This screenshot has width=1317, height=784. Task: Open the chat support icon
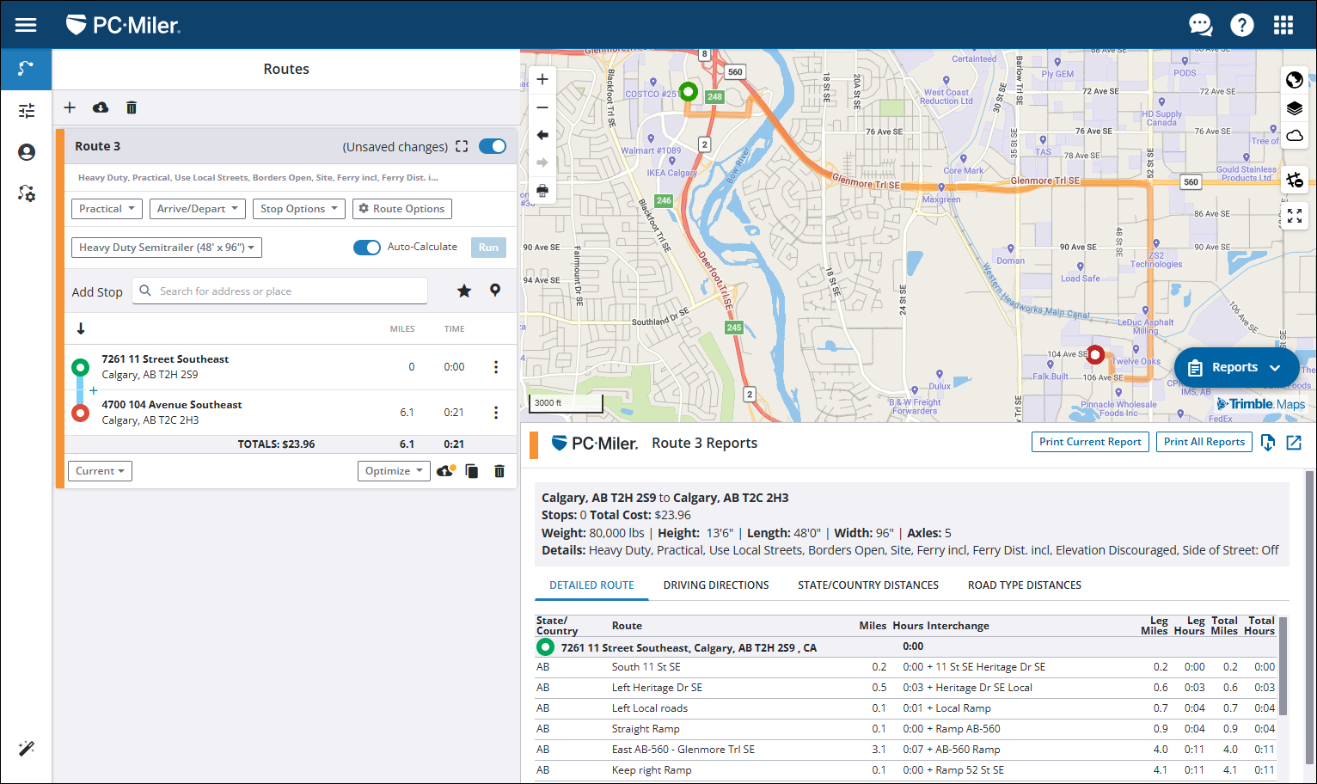(x=1200, y=25)
